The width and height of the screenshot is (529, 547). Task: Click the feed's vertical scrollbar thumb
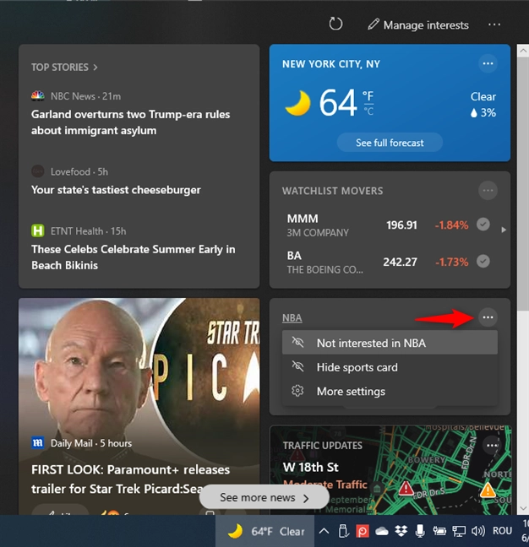523,184
